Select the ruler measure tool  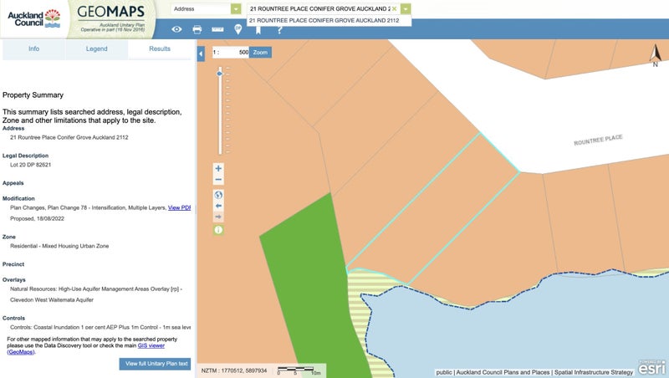pyautogui.click(x=218, y=29)
